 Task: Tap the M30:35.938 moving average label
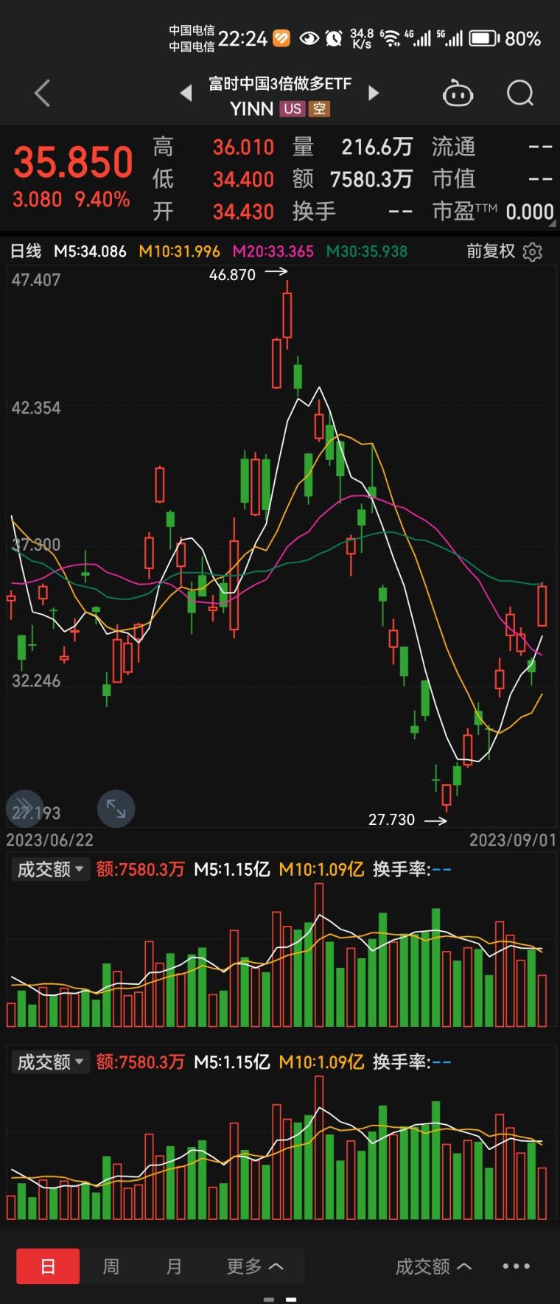coord(366,251)
